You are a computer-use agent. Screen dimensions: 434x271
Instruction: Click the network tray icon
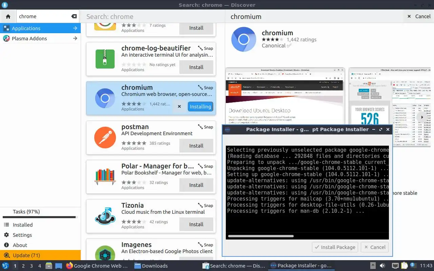point(395,266)
